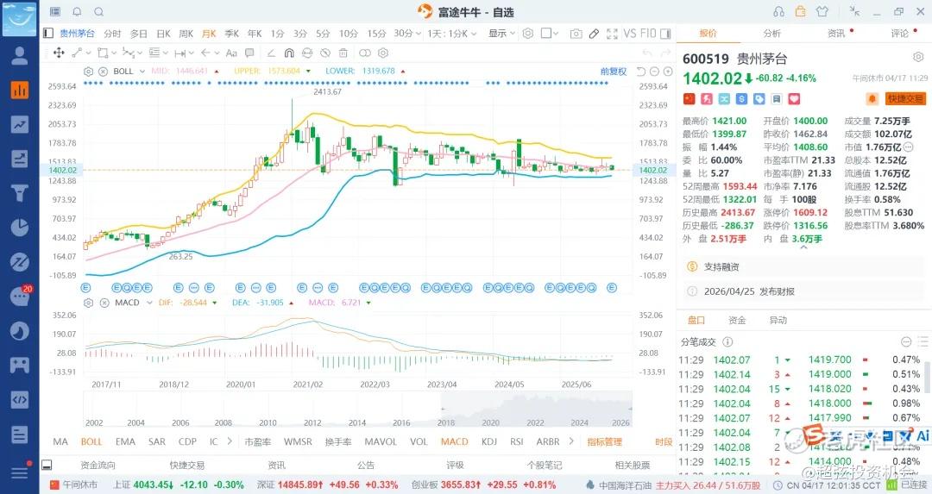Open the customer service headset icon

[778, 12]
